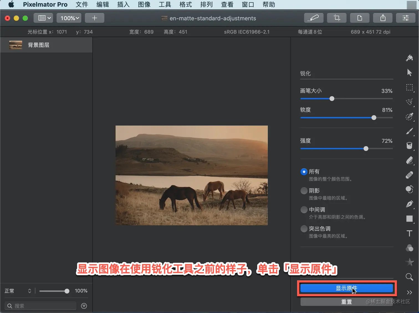Click the sRGB IEC61966-2.1 color profile text

[x=247, y=32]
